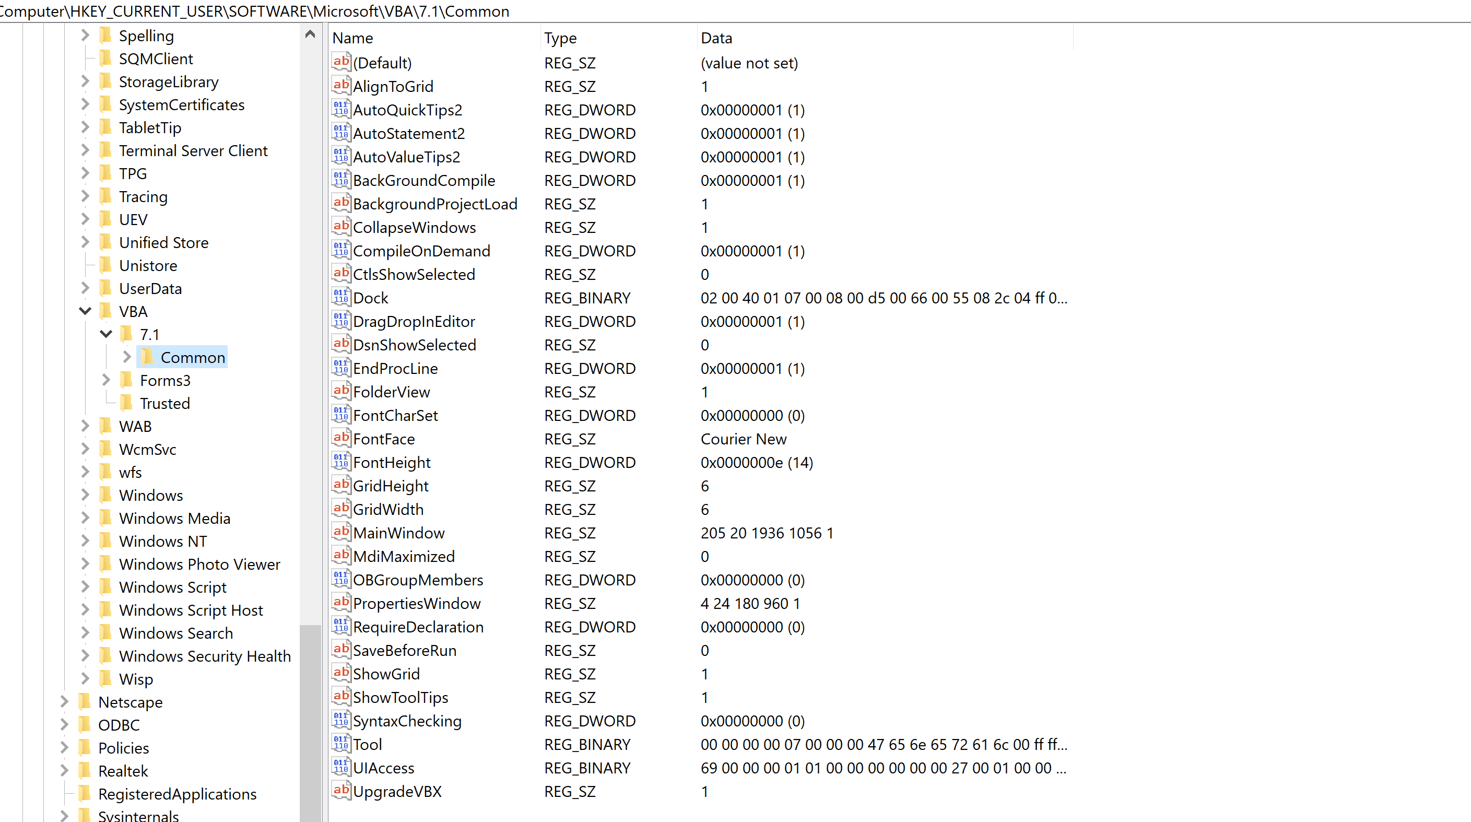Expand the Windows Media node

[85, 518]
